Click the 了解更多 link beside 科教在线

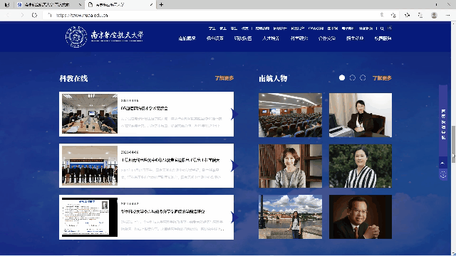tap(224, 78)
